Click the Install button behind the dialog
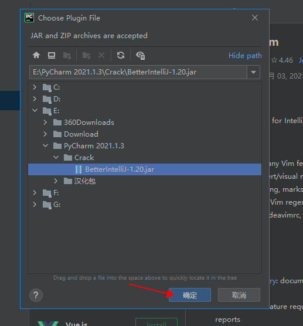 pyautogui.click(x=156, y=322)
